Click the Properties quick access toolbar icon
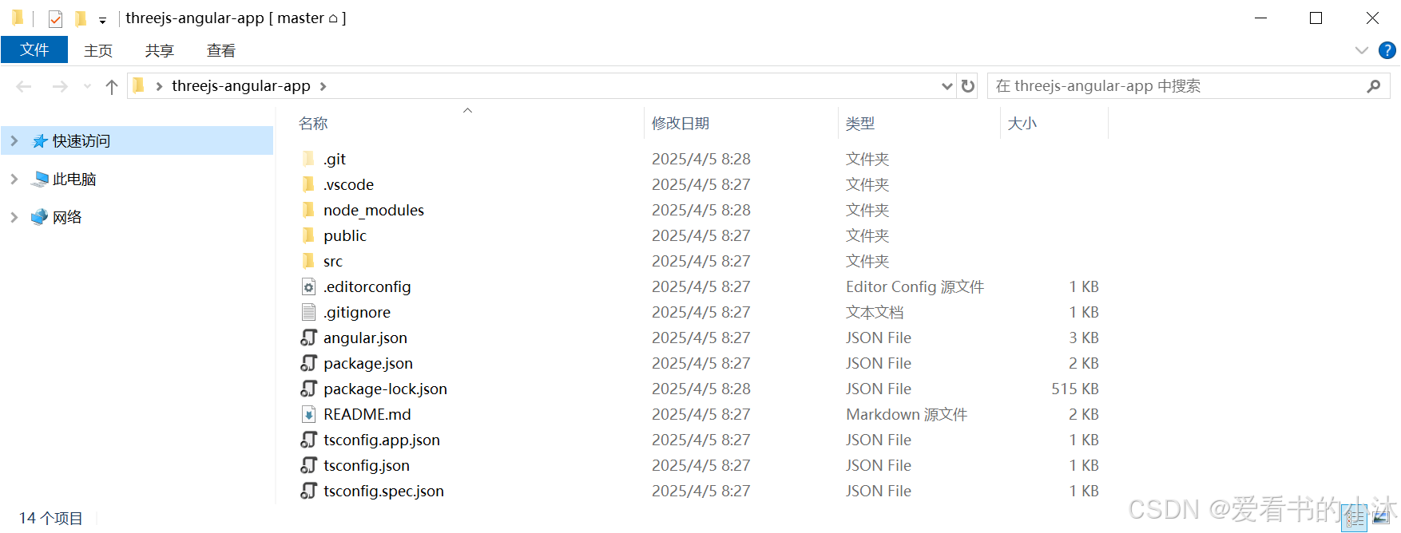This screenshot has height=533, width=1401. (x=55, y=18)
